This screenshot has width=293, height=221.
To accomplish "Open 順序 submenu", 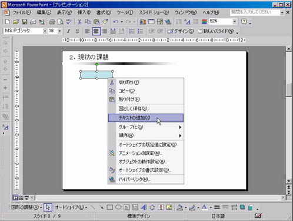I will coord(146,136).
